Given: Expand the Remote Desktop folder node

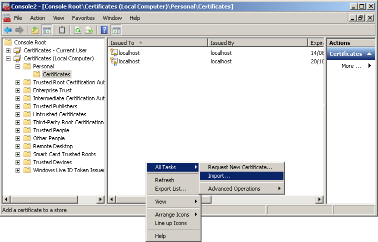Looking at the screenshot, I should click(17, 146).
